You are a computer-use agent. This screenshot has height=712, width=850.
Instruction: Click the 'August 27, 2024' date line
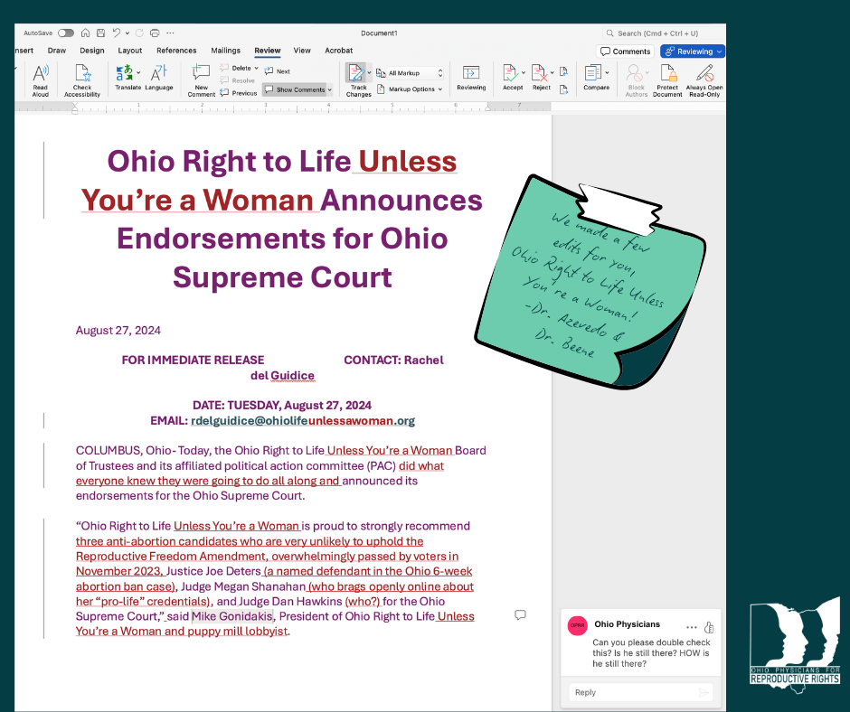pos(118,331)
